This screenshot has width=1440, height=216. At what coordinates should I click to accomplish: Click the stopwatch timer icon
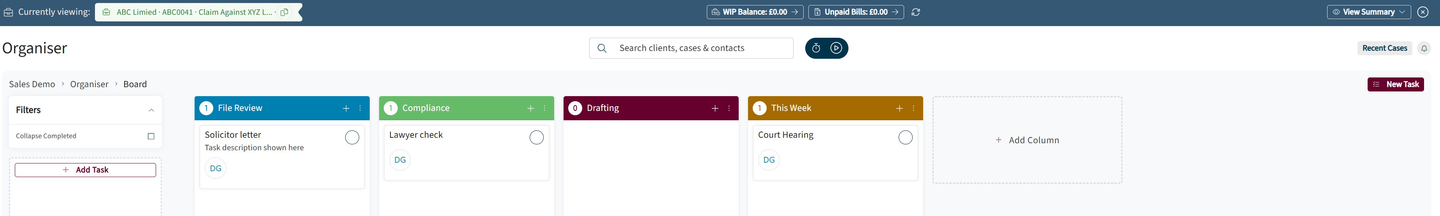pos(816,48)
